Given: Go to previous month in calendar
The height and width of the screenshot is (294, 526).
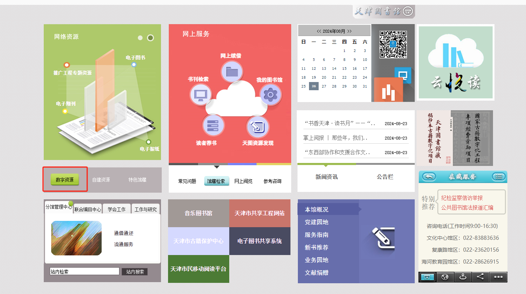Looking at the screenshot, I should [319, 31].
